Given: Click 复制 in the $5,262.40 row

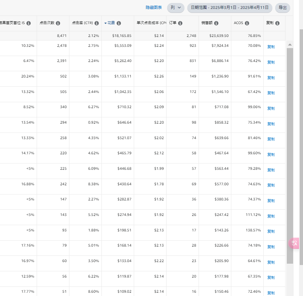Looking at the screenshot, I should [271, 62].
